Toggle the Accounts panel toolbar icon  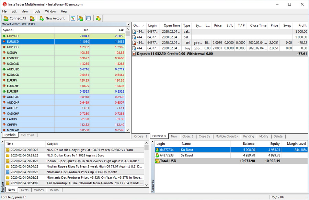pyautogui.click(x=81, y=18)
